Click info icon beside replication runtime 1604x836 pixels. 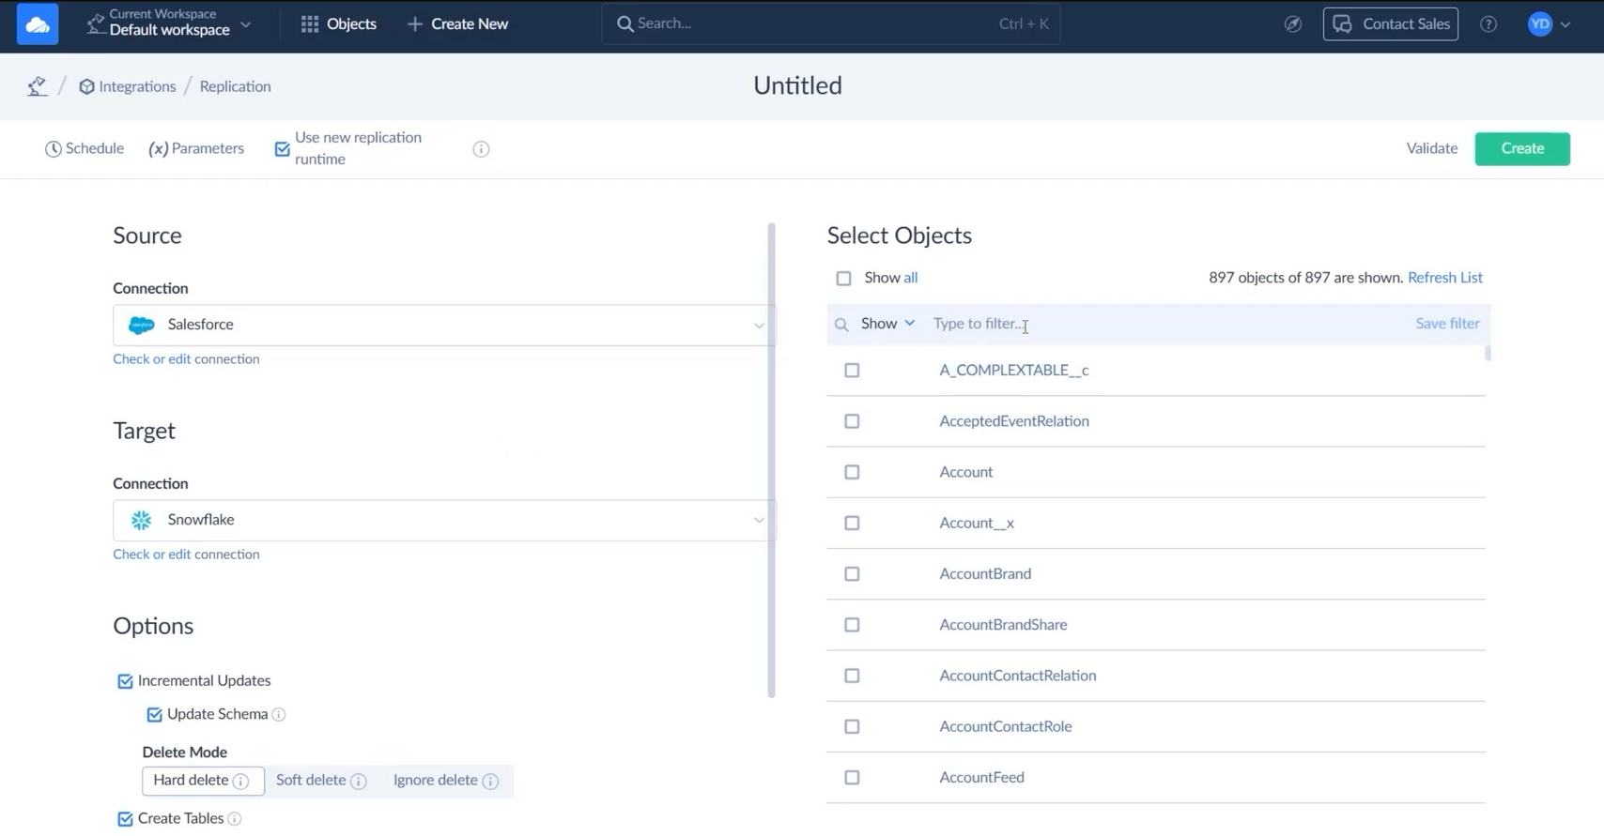point(481,149)
